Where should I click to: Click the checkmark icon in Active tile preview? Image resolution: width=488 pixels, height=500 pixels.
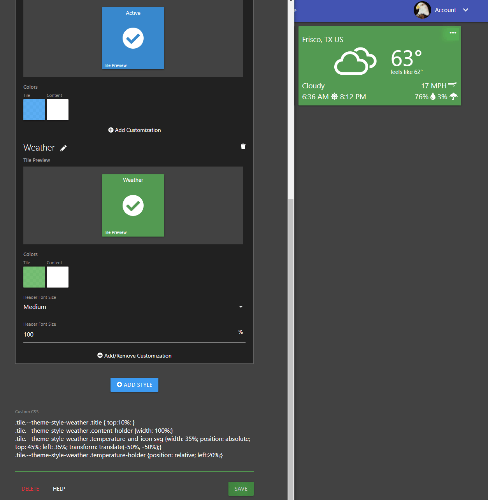pyautogui.click(x=133, y=38)
